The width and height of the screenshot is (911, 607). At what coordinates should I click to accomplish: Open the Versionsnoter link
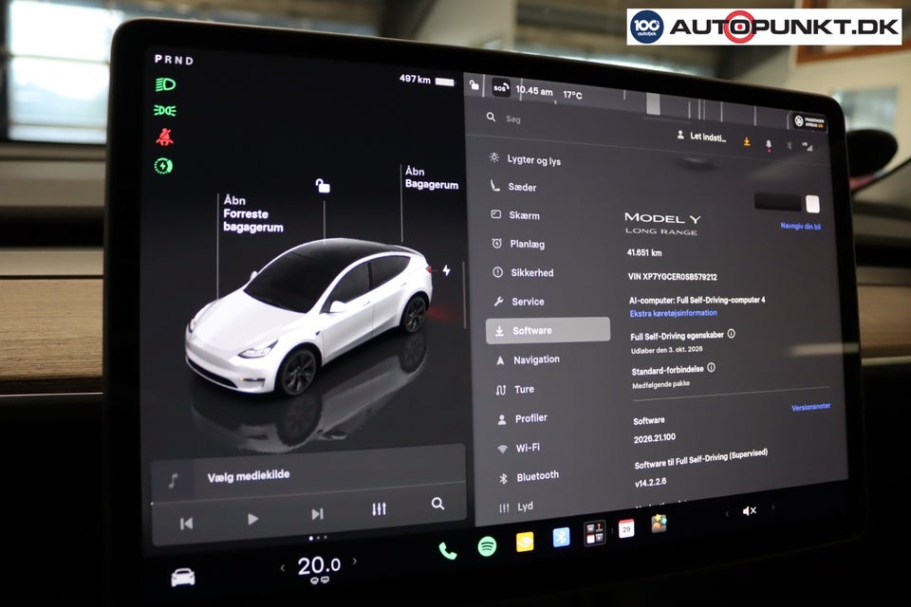(x=810, y=407)
